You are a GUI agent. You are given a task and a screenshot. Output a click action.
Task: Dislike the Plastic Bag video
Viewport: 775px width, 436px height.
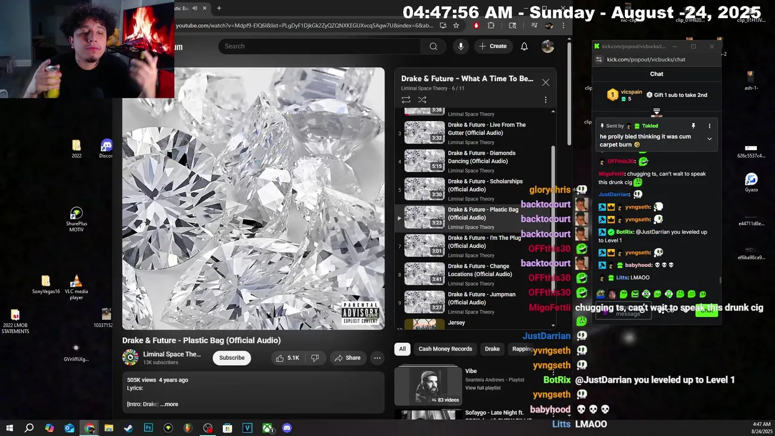pos(315,358)
